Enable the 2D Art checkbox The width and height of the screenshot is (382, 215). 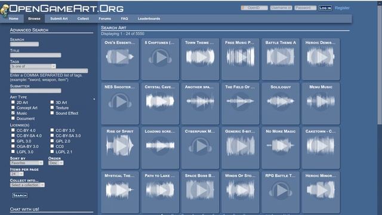[x=13, y=102]
